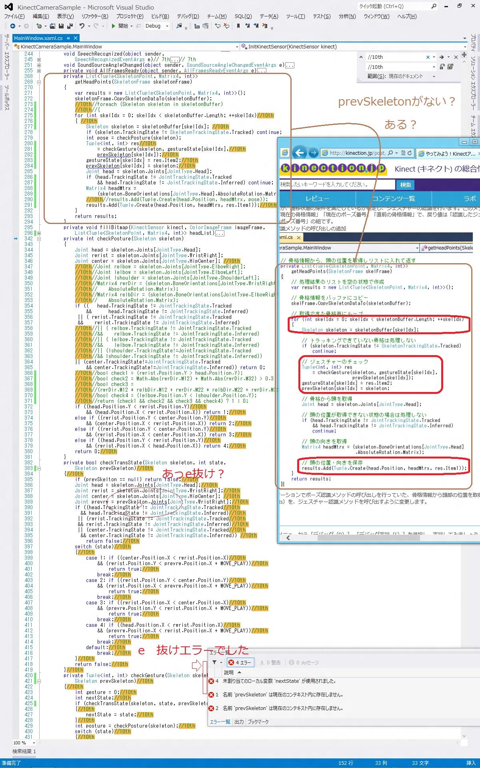Pin the MainWindow.xaml.cs tab
This screenshot has width=480, height=768.
68,38
